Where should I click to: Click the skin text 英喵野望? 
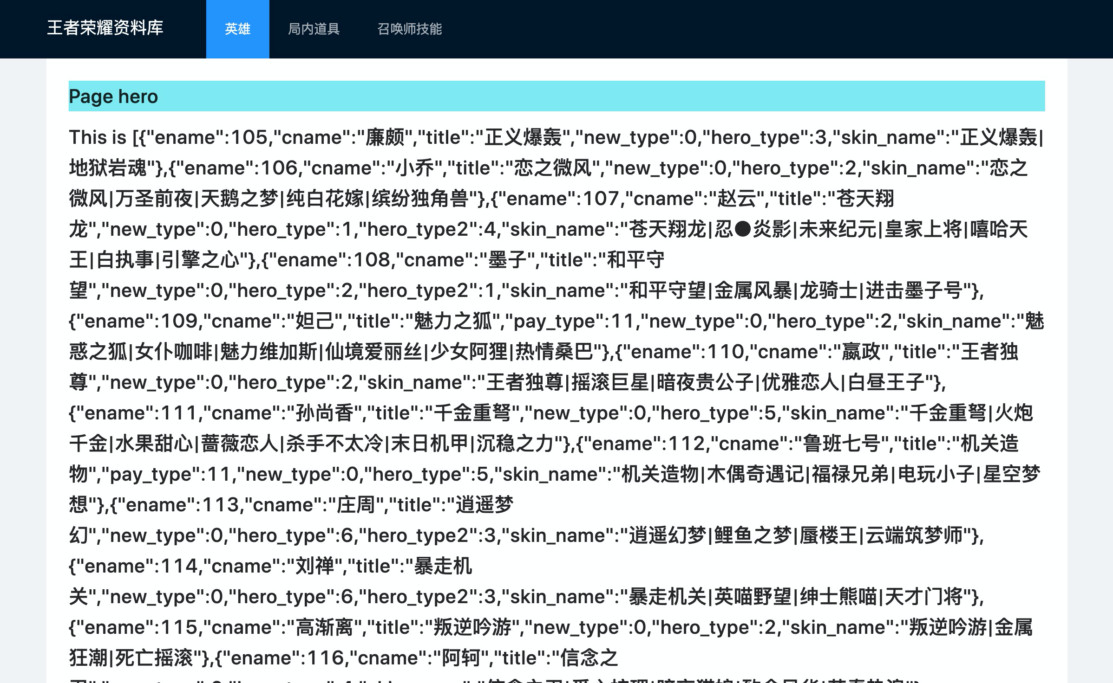point(753,597)
